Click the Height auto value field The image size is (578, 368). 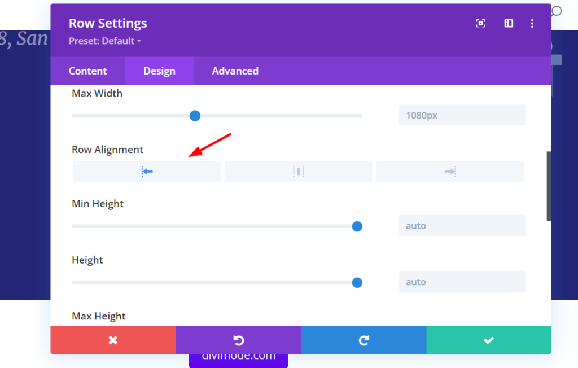click(x=462, y=282)
